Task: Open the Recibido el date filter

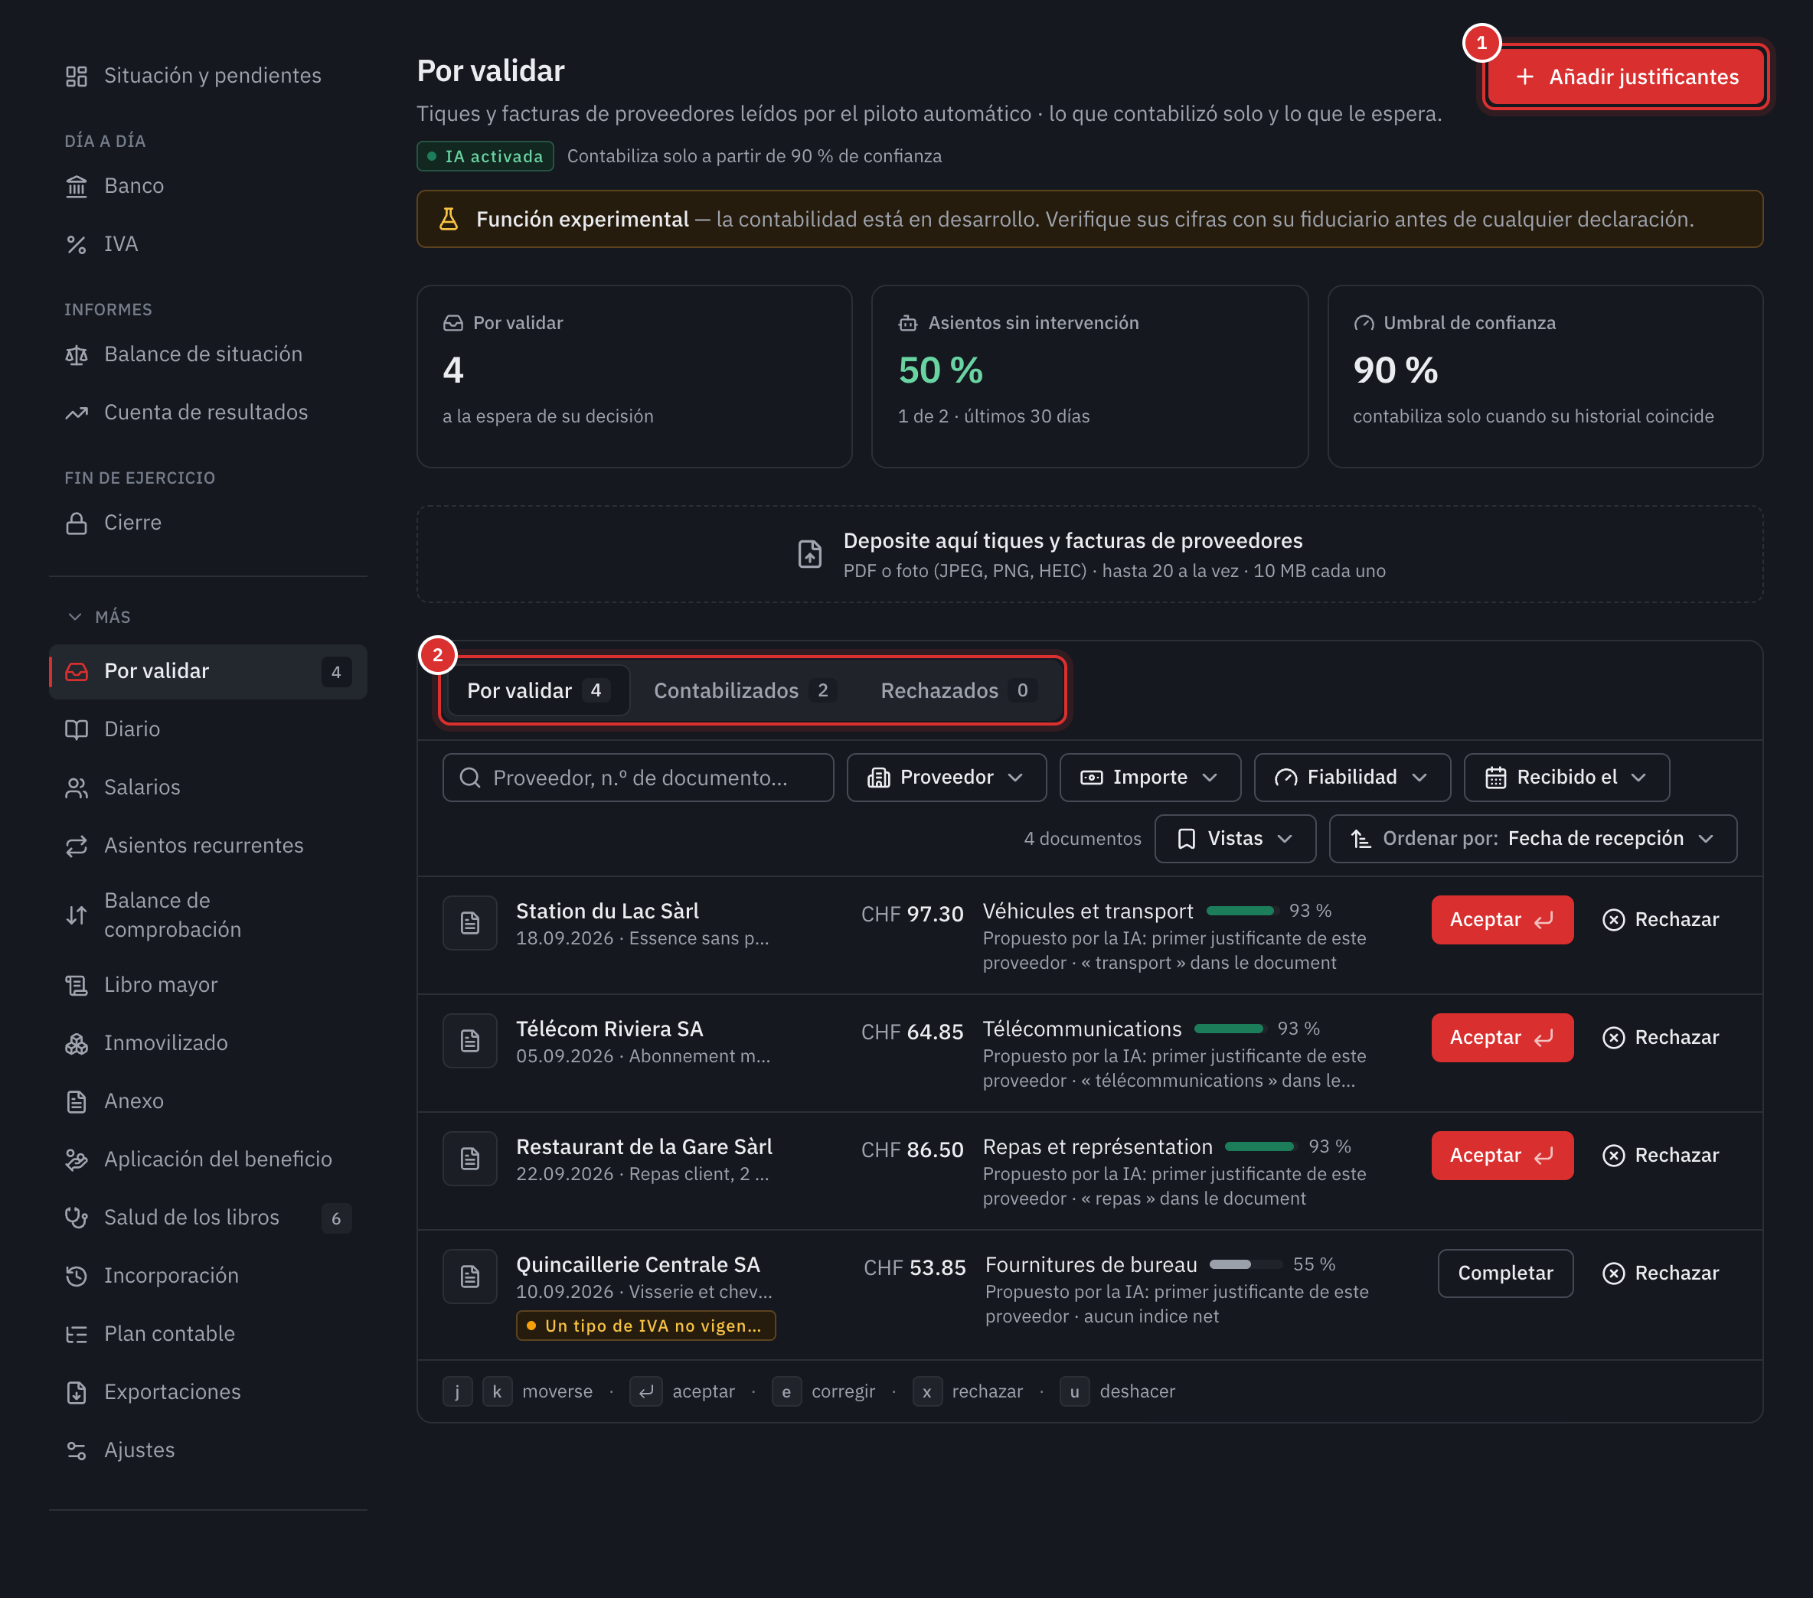Action: click(x=1566, y=778)
